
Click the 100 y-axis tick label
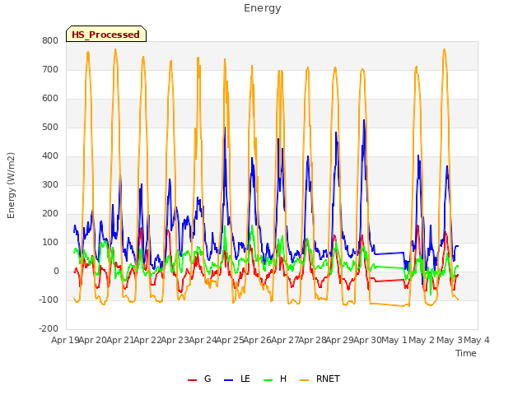click(50, 243)
